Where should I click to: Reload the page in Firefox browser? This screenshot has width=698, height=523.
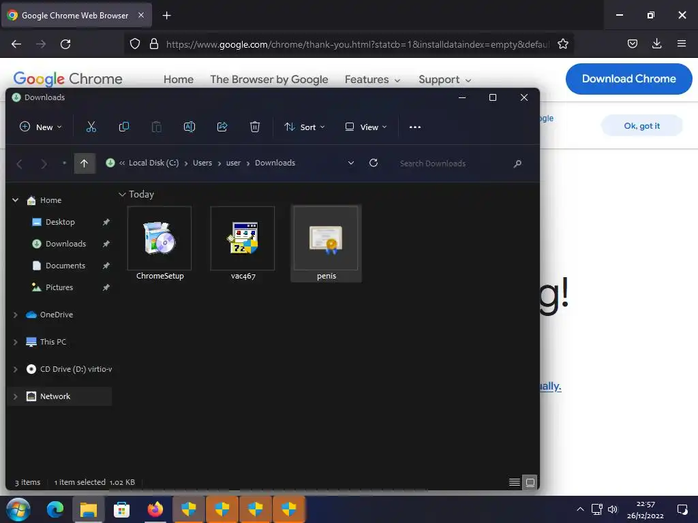point(65,44)
